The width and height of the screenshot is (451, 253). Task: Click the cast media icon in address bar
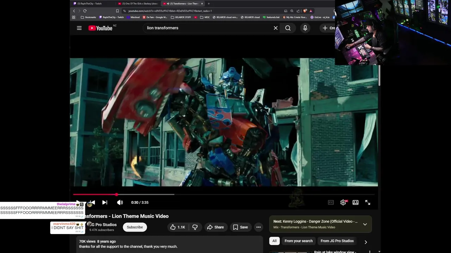tap(286, 11)
